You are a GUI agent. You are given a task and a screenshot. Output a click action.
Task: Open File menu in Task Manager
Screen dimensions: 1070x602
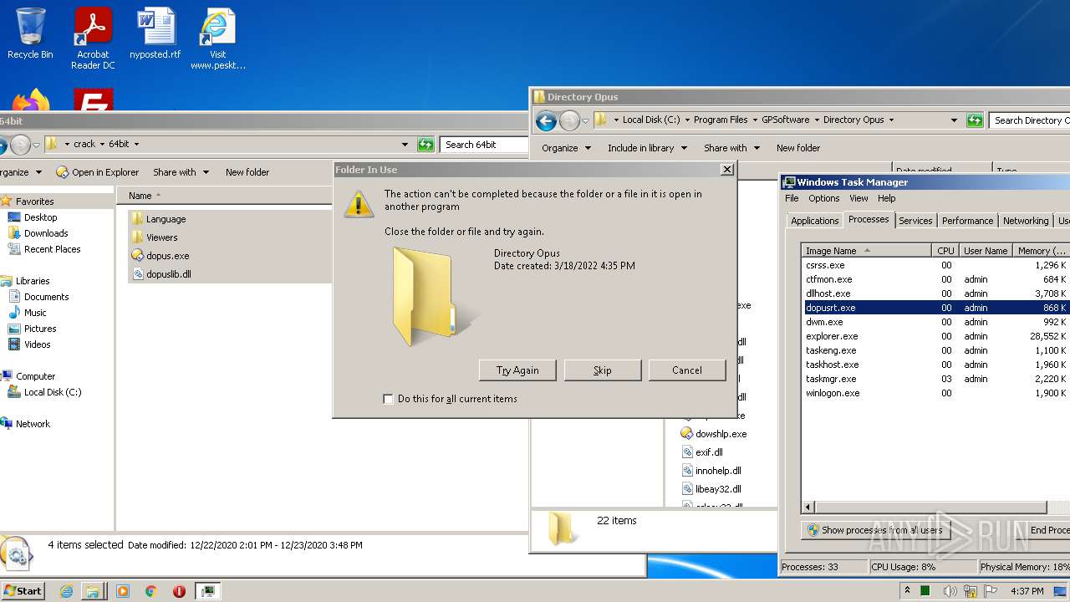click(792, 198)
